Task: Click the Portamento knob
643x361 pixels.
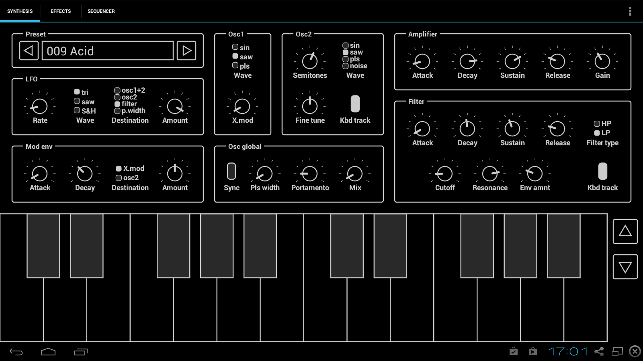Action: [310, 174]
